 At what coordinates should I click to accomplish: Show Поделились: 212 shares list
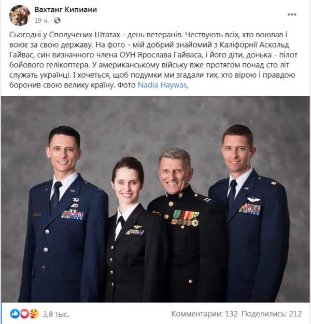[x=272, y=314]
